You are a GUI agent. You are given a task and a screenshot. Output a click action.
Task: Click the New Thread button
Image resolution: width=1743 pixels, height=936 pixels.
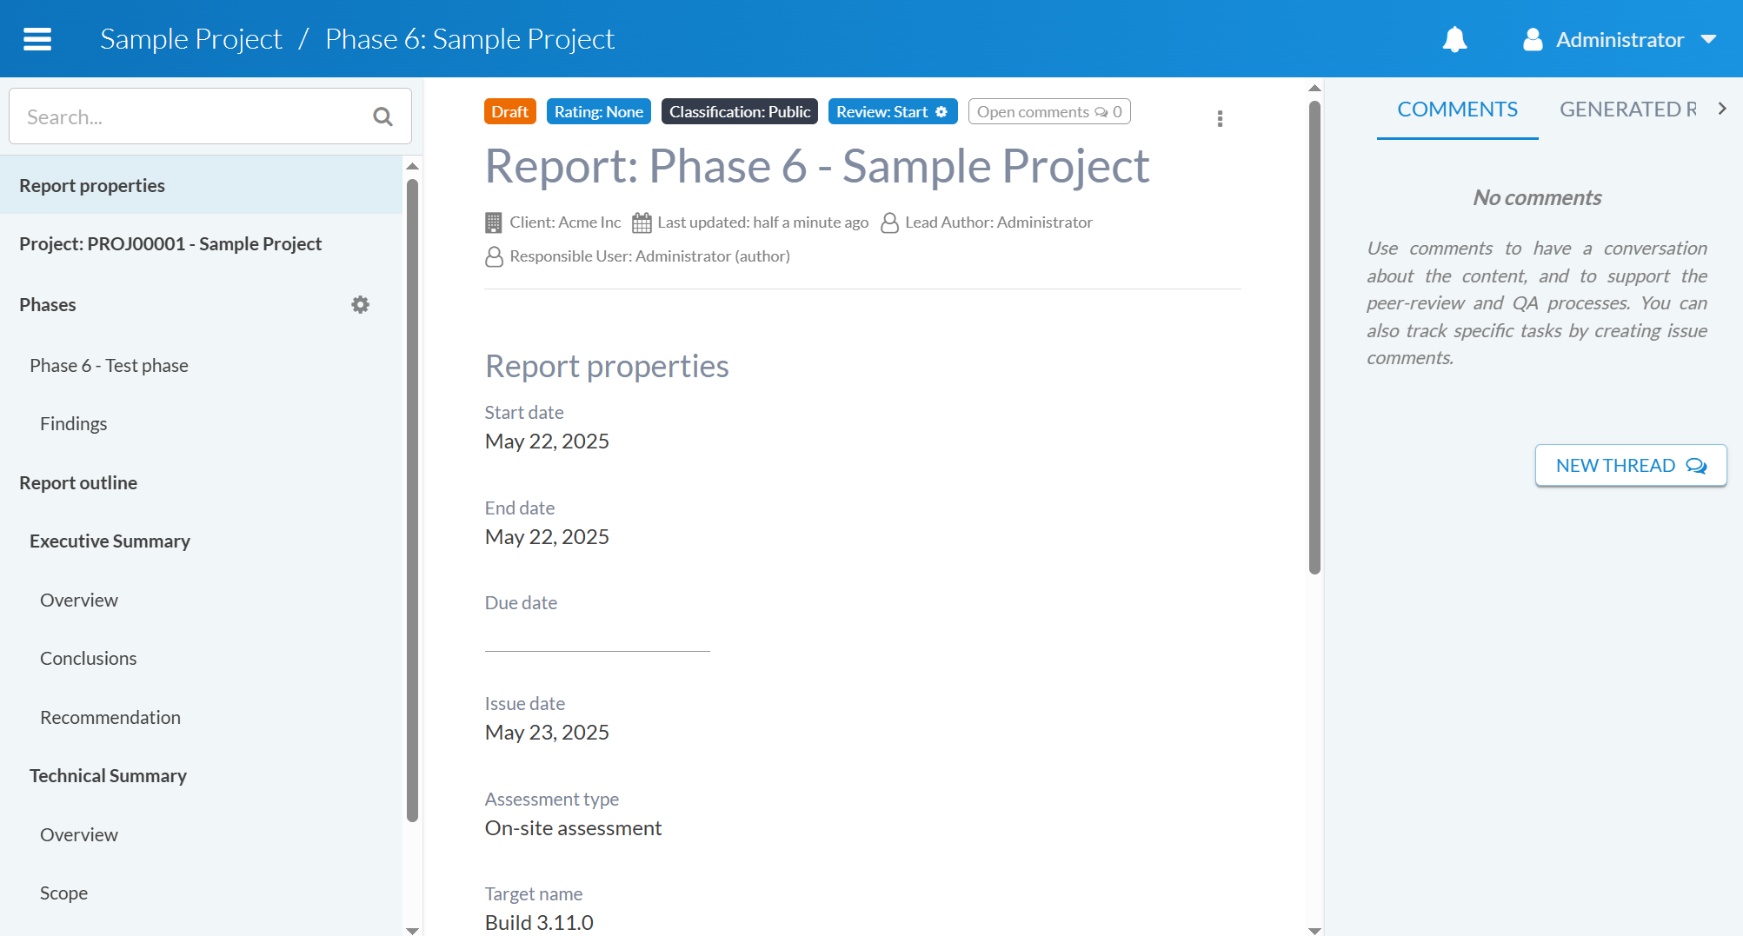tap(1630, 466)
